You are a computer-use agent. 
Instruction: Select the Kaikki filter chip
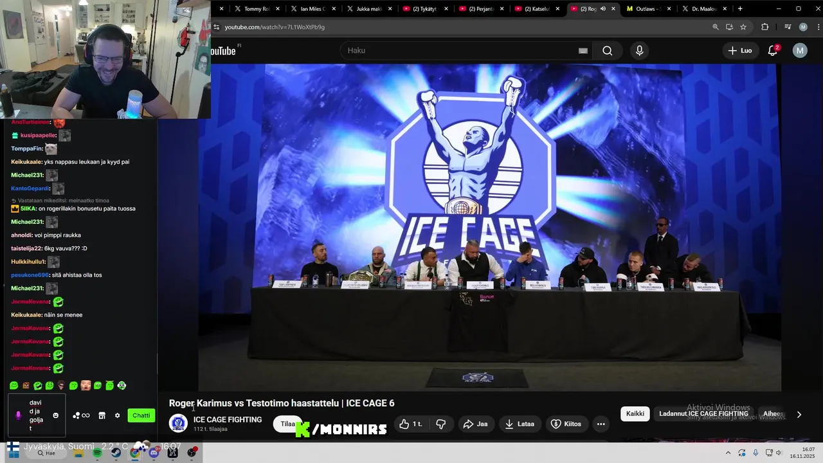pyautogui.click(x=635, y=413)
